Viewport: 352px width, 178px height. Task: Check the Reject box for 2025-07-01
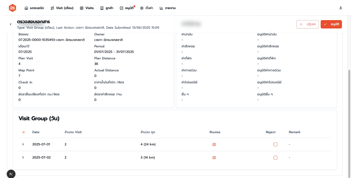(x=275, y=144)
